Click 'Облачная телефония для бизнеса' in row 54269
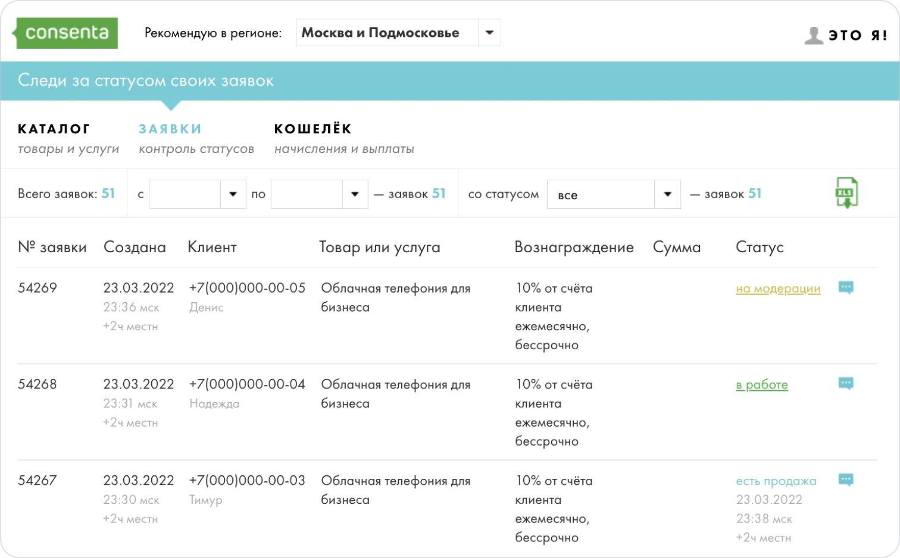The image size is (900, 558). [396, 297]
